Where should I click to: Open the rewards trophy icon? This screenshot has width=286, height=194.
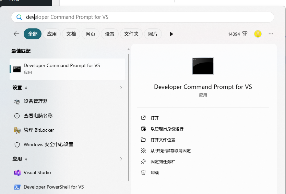[245, 34]
